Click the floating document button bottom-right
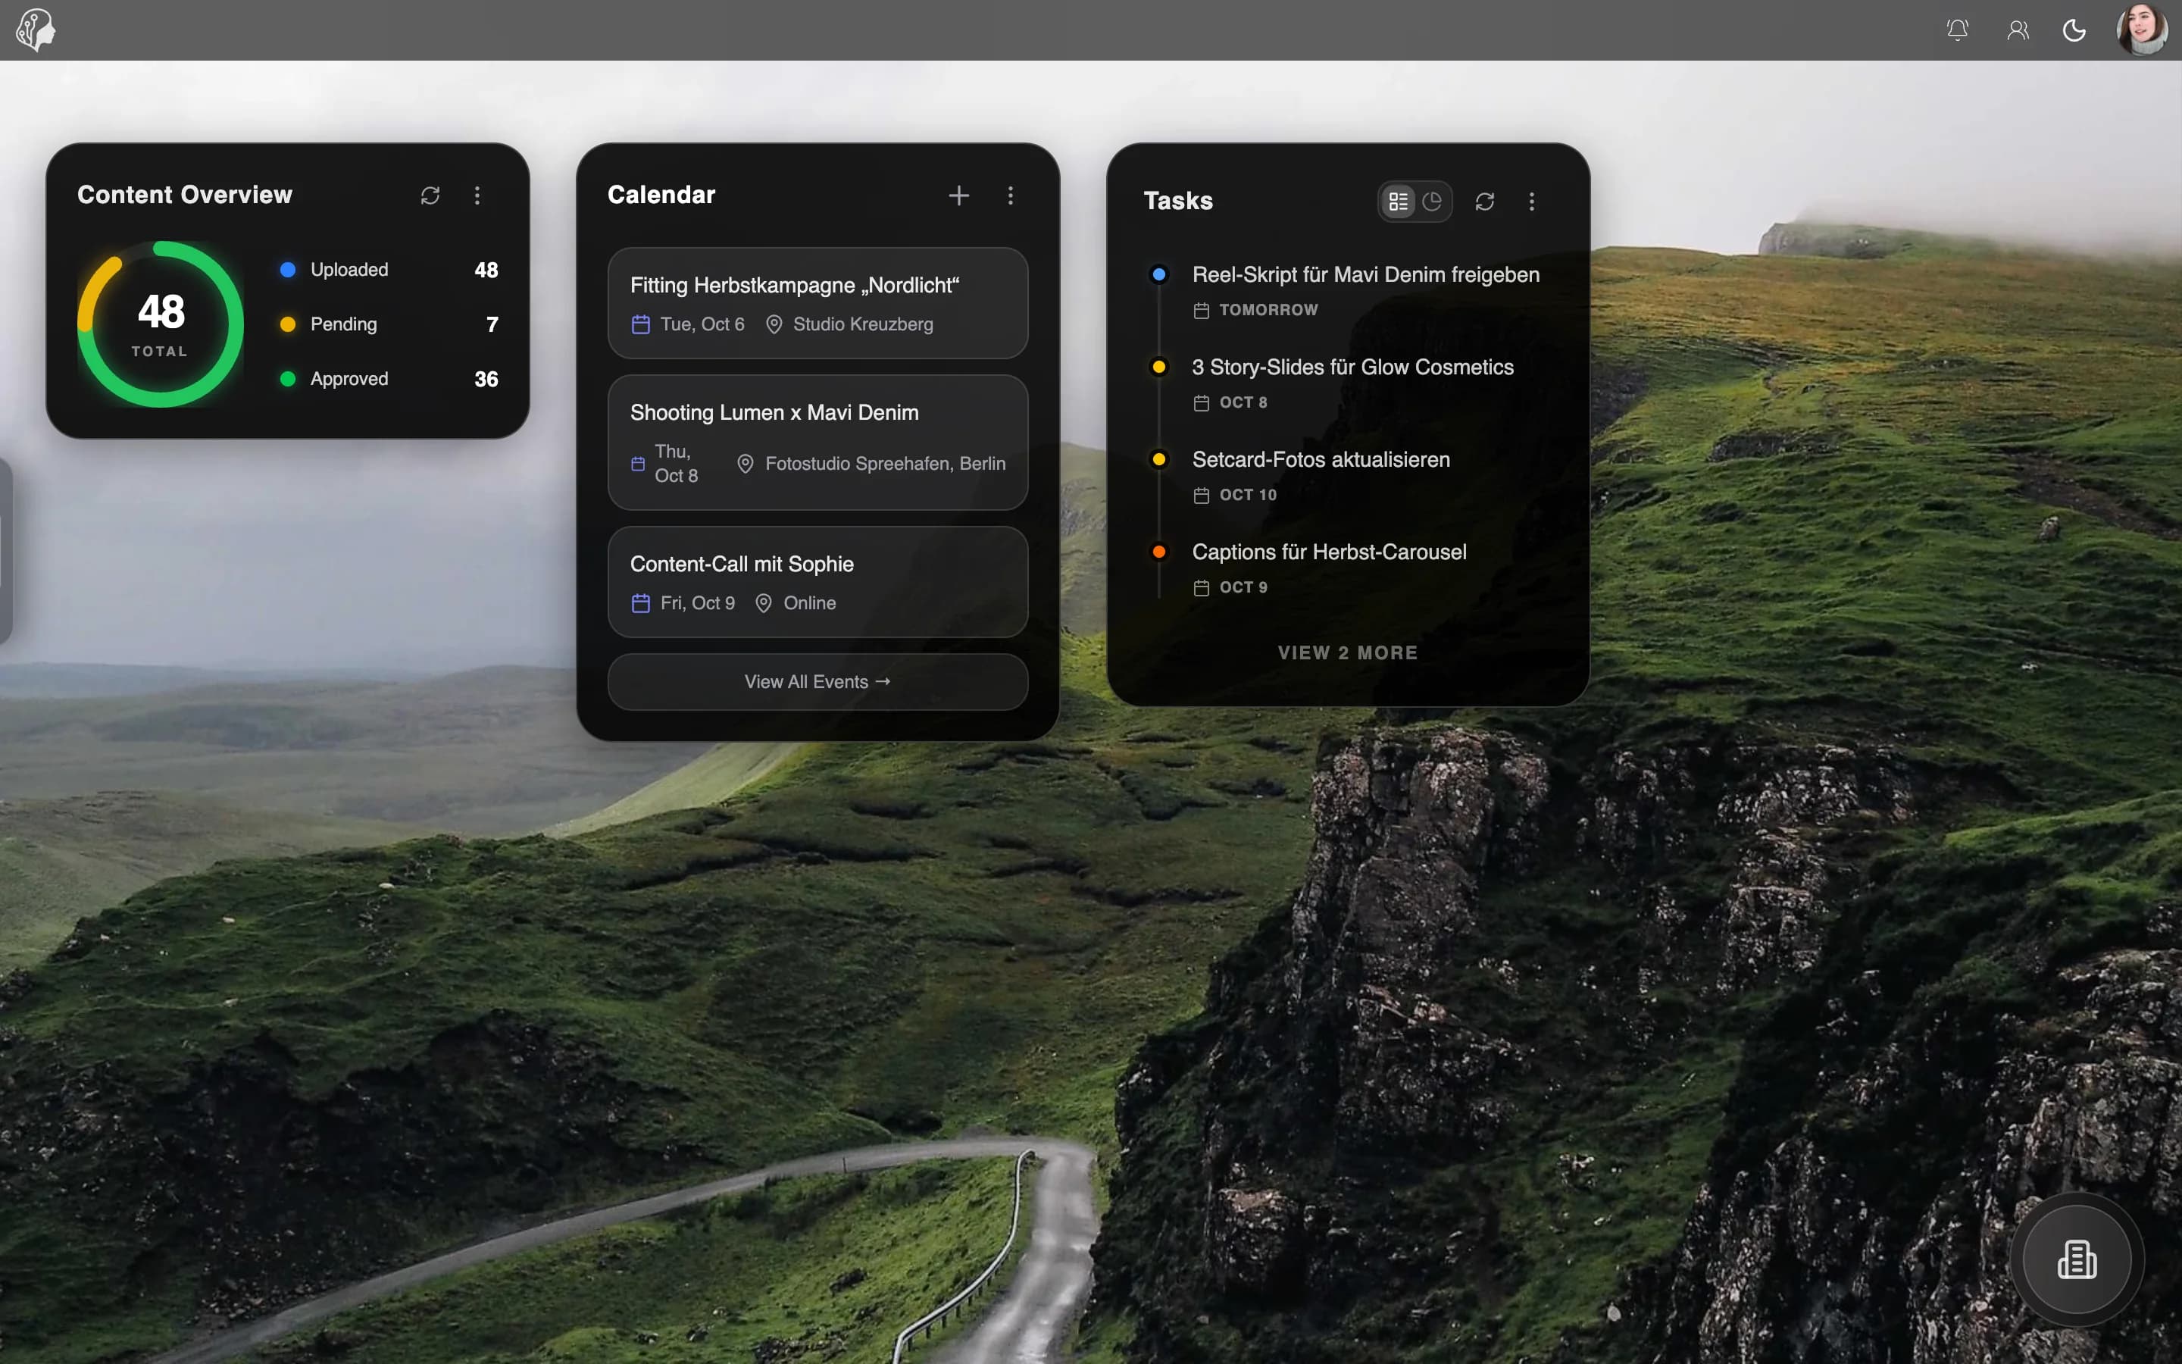The width and height of the screenshot is (2182, 1364). tap(2077, 1259)
